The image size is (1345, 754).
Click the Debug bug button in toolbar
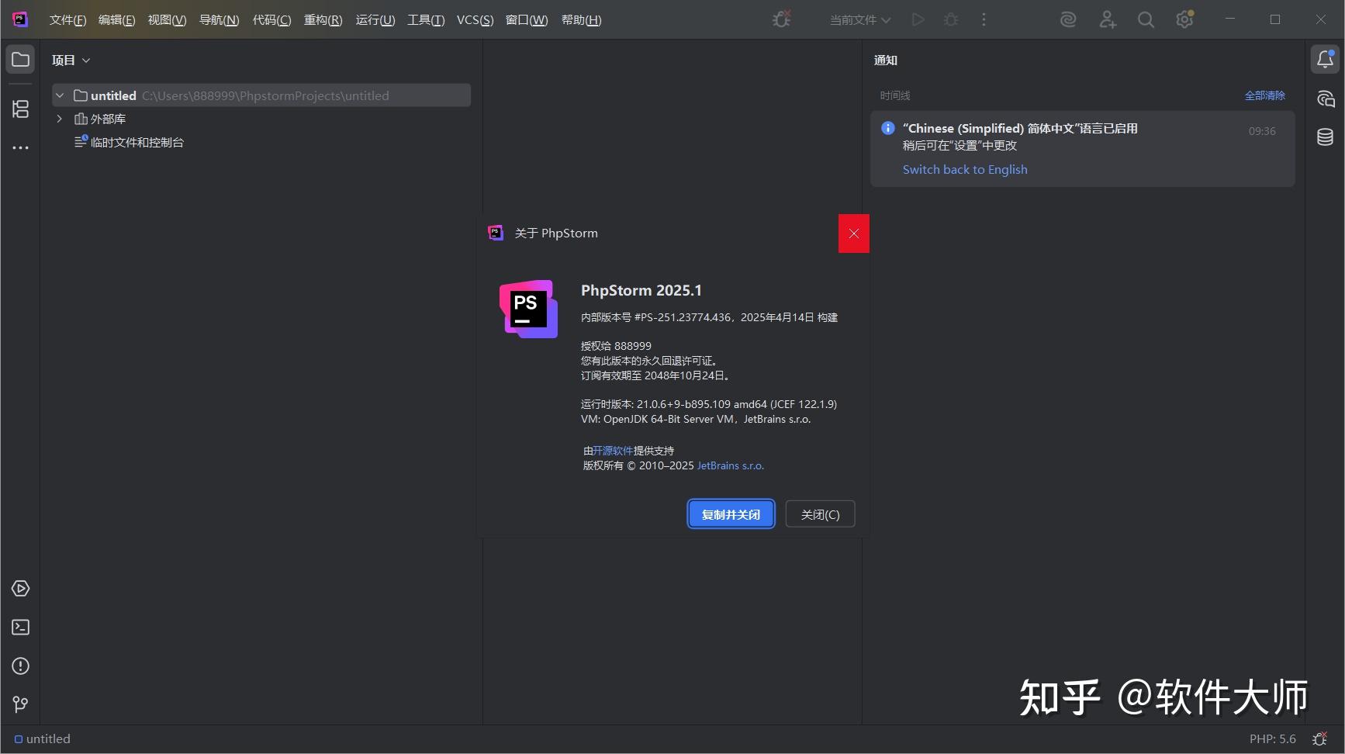coord(951,19)
